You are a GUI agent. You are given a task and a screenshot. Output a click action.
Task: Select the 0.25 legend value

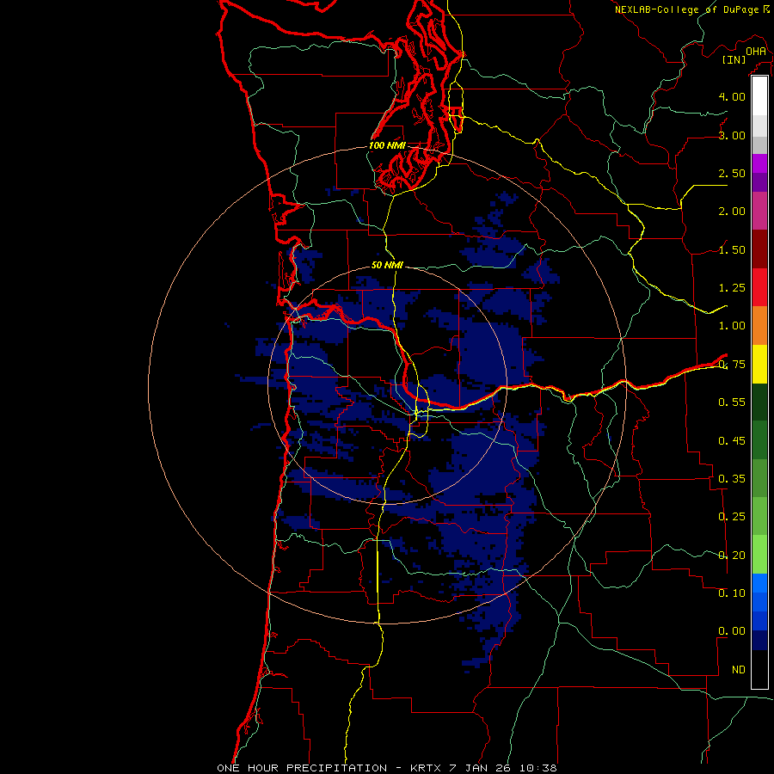(x=732, y=517)
